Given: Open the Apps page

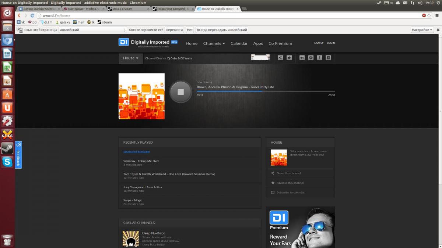Looking at the screenshot, I should click(x=258, y=43).
